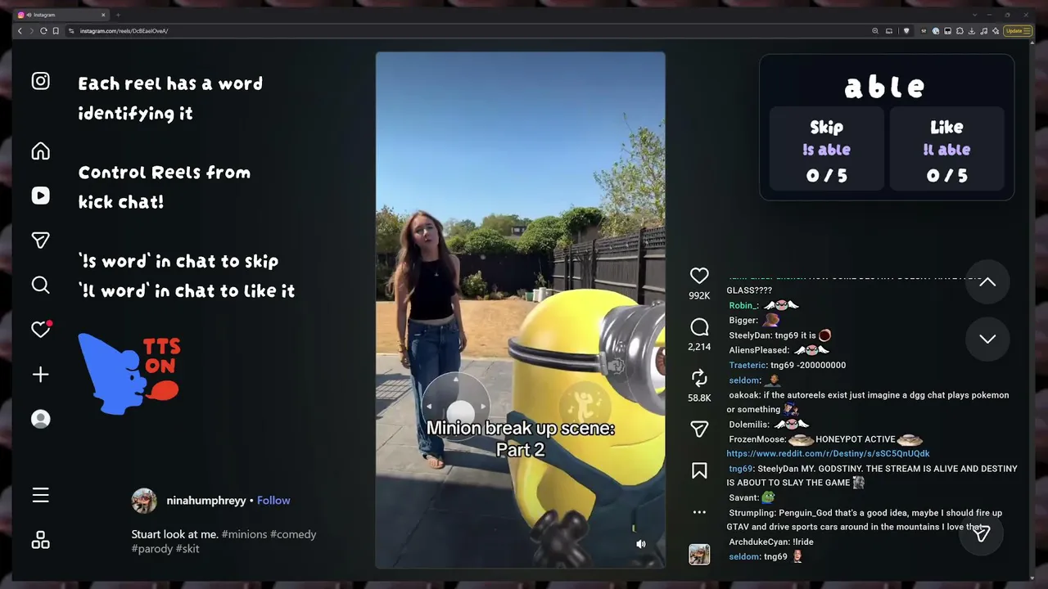The width and height of the screenshot is (1048, 589).
Task: Click the ArchdukeCyan chat username
Action: tap(759, 542)
